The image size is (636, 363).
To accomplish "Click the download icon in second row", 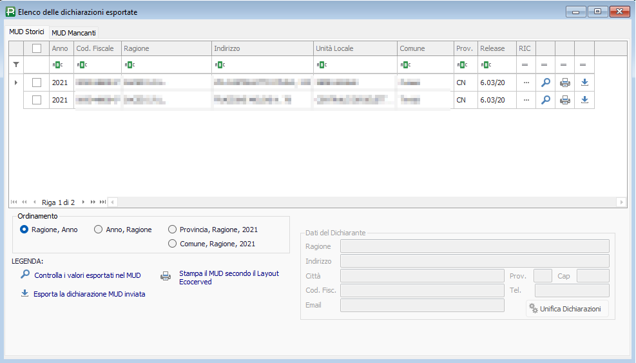I will (584, 100).
